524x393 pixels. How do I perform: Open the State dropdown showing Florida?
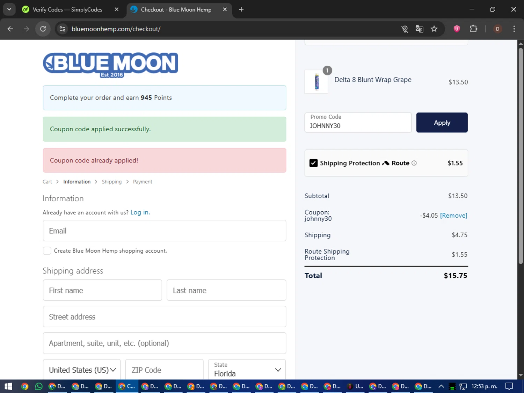click(247, 370)
